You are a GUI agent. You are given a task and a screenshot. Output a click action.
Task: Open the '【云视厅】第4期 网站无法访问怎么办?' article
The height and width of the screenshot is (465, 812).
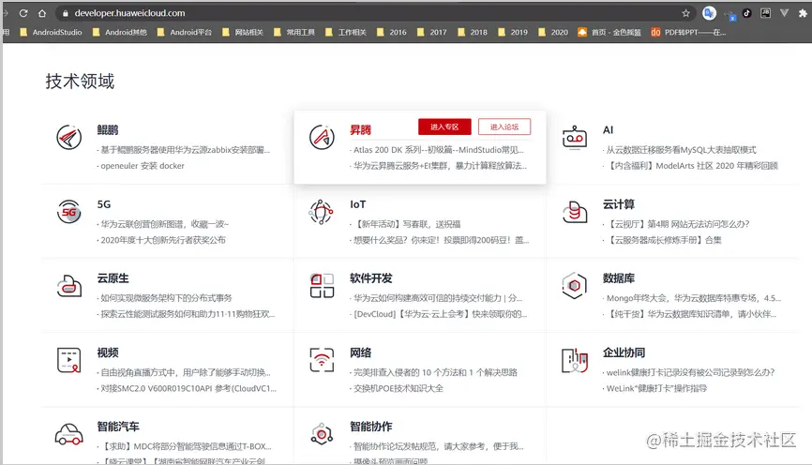click(678, 224)
